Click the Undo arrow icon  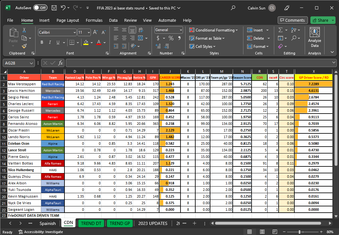coord(63,8)
